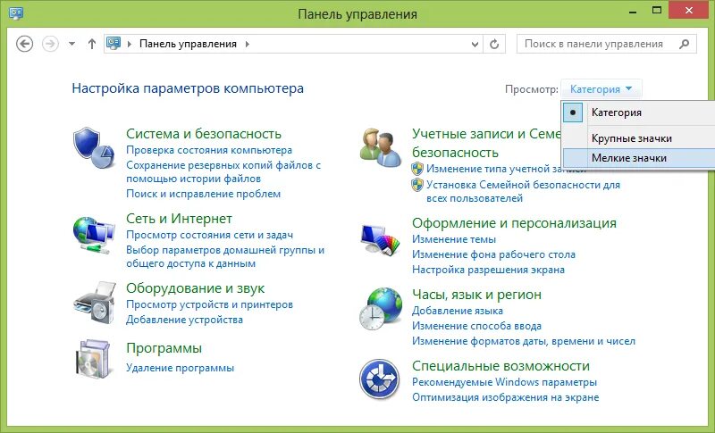Screen dimensions: 715x433
Task: Open Clock, Language, Region globe icon
Action: (381, 308)
